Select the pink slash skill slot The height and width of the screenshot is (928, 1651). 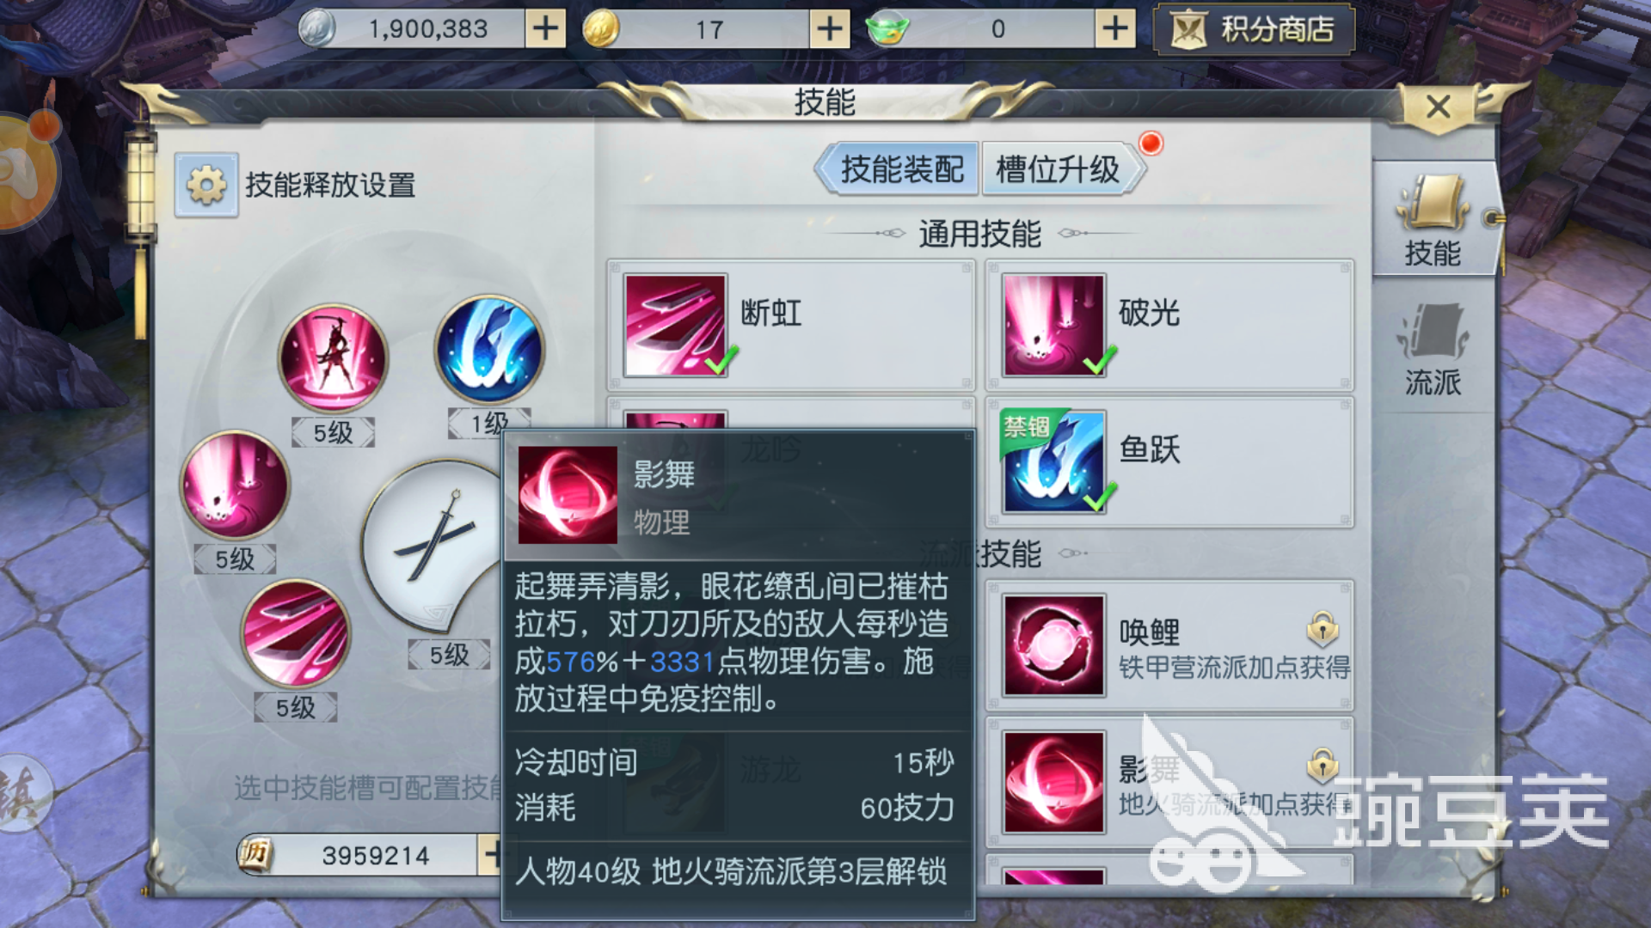pos(295,634)
